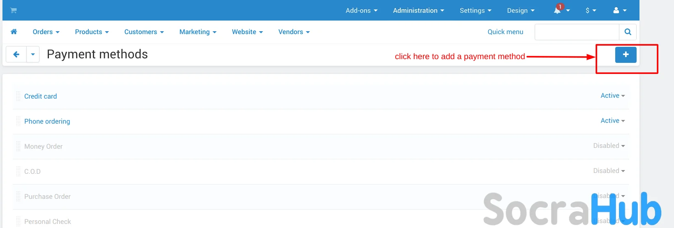Open the user account profile icon
The width and height of the screenshot is (674, 228).
coord(616,11)
